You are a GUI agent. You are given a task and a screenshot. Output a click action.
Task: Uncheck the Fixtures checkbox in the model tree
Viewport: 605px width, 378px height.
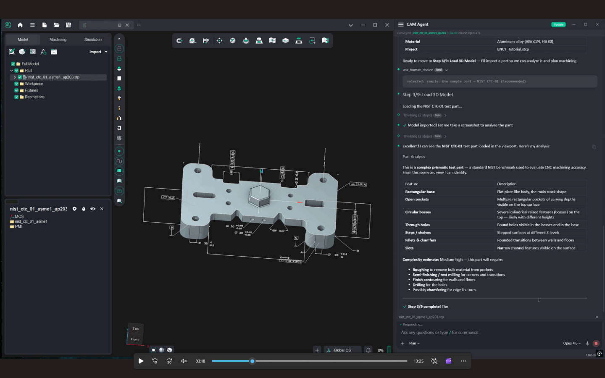[x=16, y=90]
